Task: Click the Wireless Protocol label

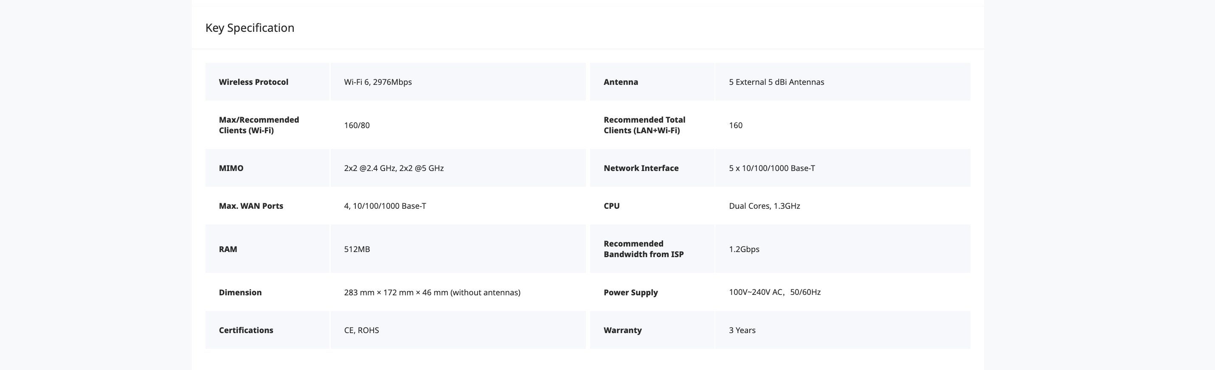Action: click(253, 82)
